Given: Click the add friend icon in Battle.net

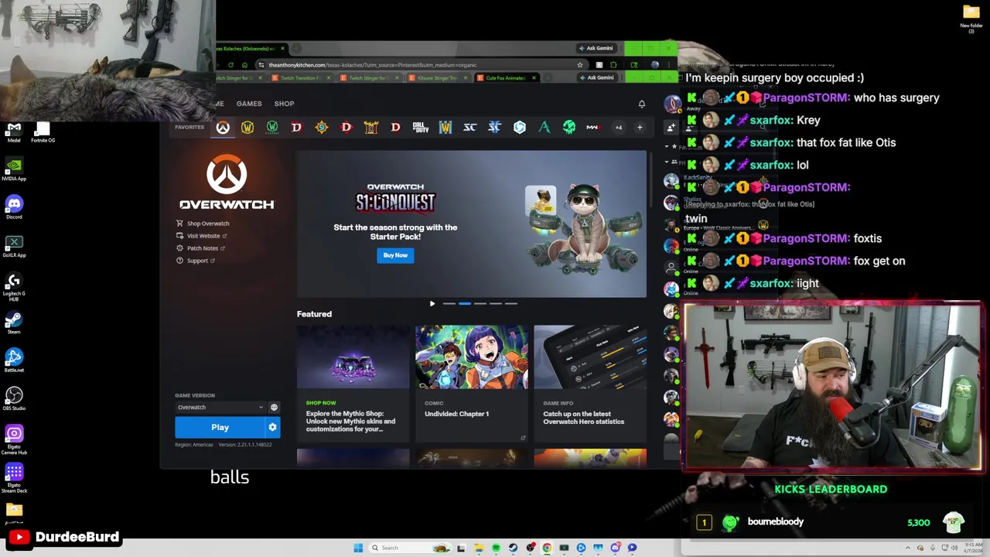Looking at the screenshot, I should tap(671, 127).
